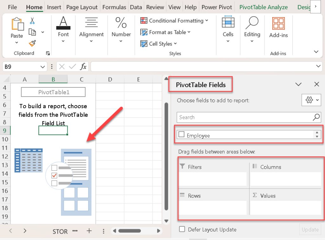Click the Rows area box
Screen dimensions: 325x240
213,208
